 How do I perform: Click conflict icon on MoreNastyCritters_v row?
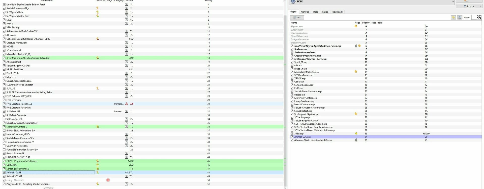(x=98, y=127)
